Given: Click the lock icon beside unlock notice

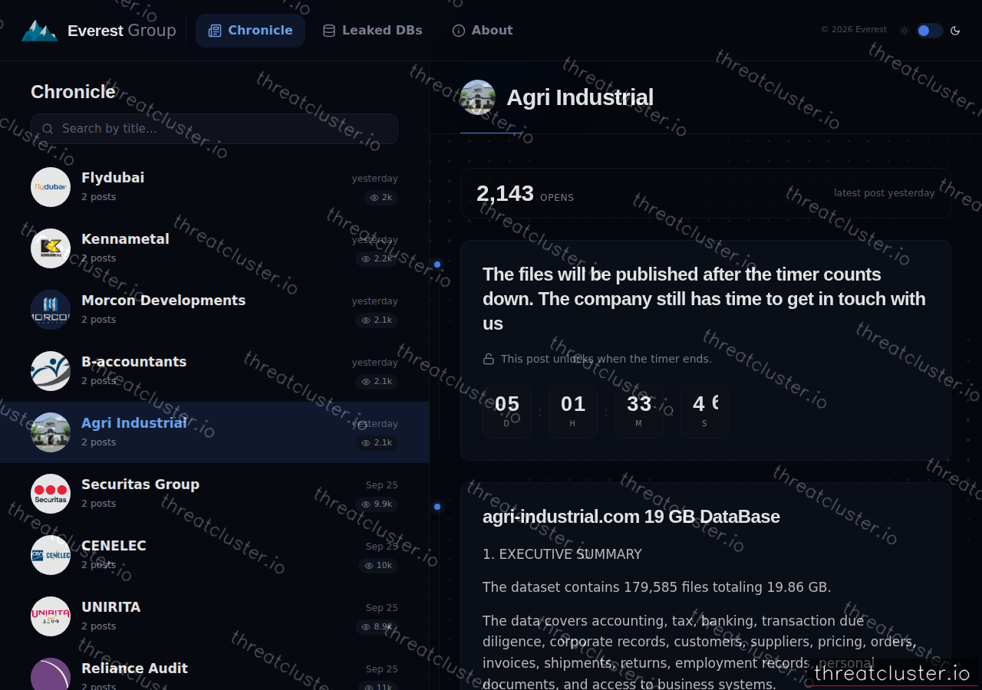Looking at the screenshot, I should (489, 359).
